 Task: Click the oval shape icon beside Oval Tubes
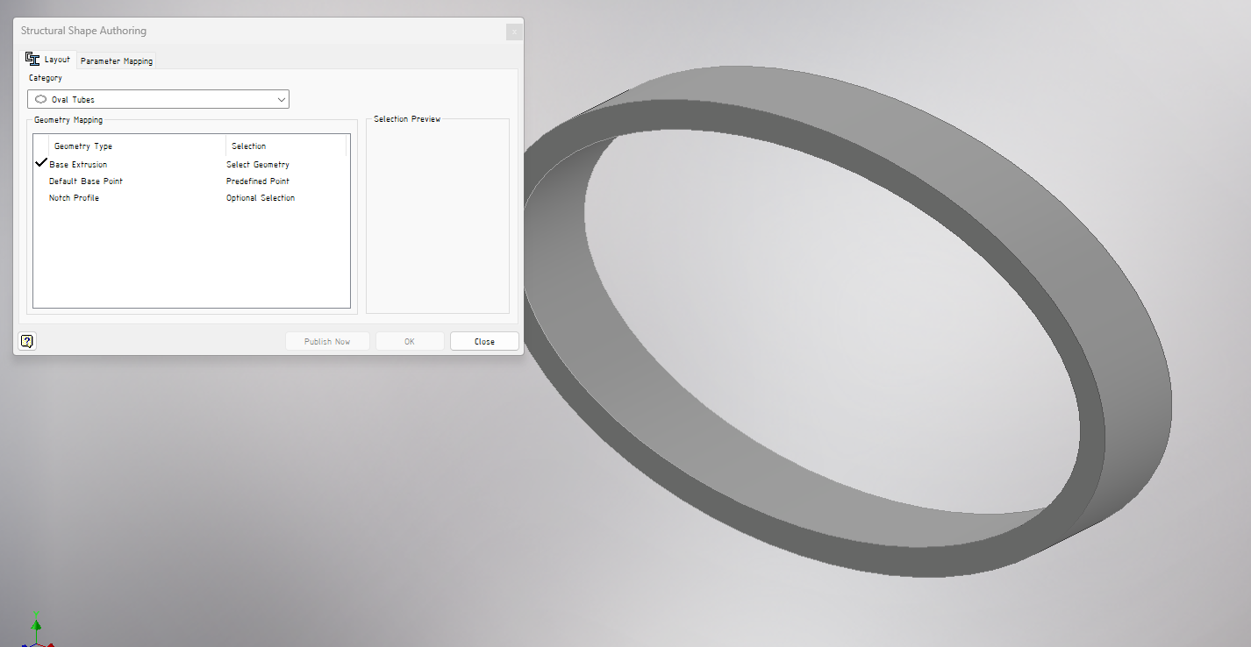click(40, 99)
